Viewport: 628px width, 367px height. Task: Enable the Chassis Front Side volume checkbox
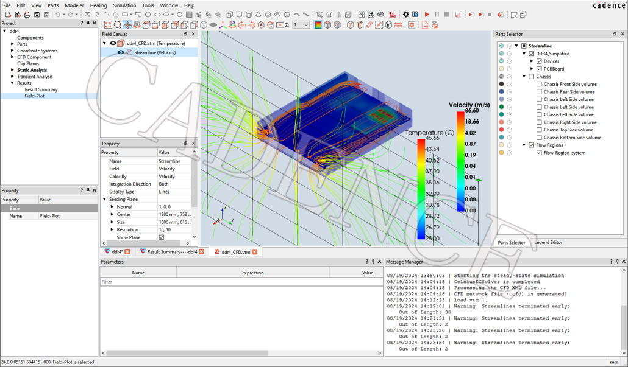pos(539,84)
